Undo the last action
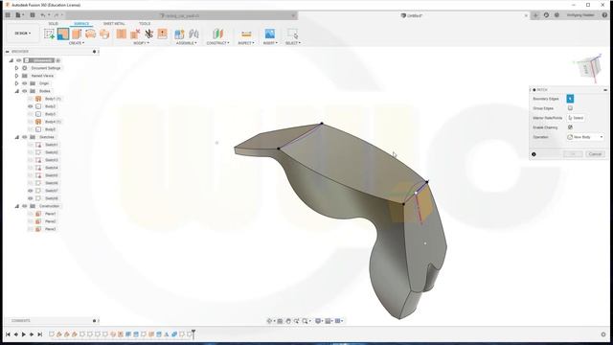613x345 pixels. 43,15
